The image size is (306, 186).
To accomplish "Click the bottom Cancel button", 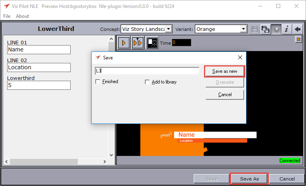I will pos(287,178).
